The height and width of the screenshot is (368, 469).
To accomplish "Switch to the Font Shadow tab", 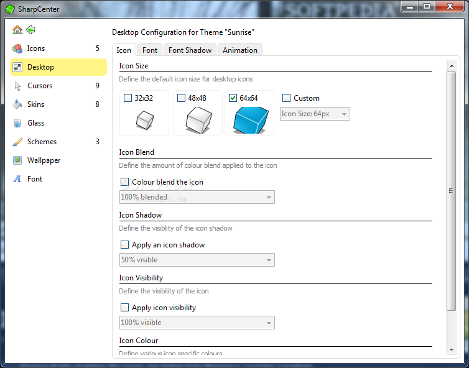I will pos(190,50).
